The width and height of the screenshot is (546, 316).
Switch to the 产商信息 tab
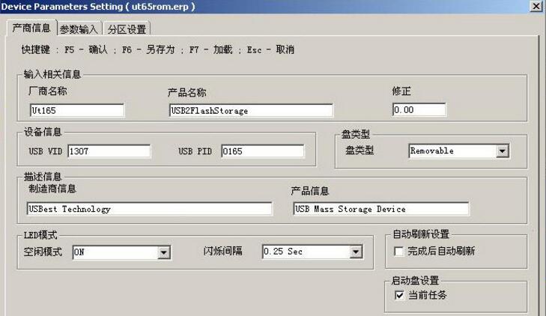point(31,28)
